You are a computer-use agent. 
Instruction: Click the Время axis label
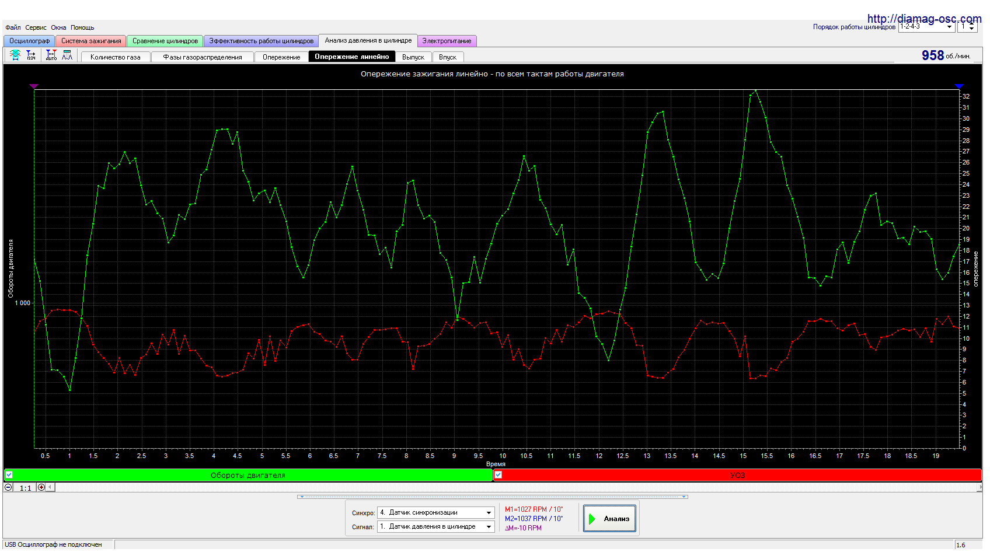click(x=496, y=464)
